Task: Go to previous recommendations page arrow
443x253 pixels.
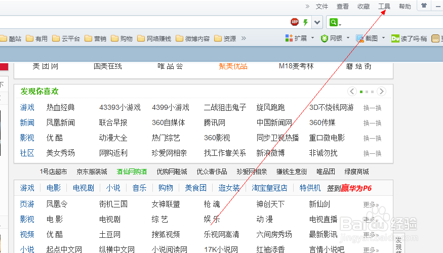Action: click(352, 92)
